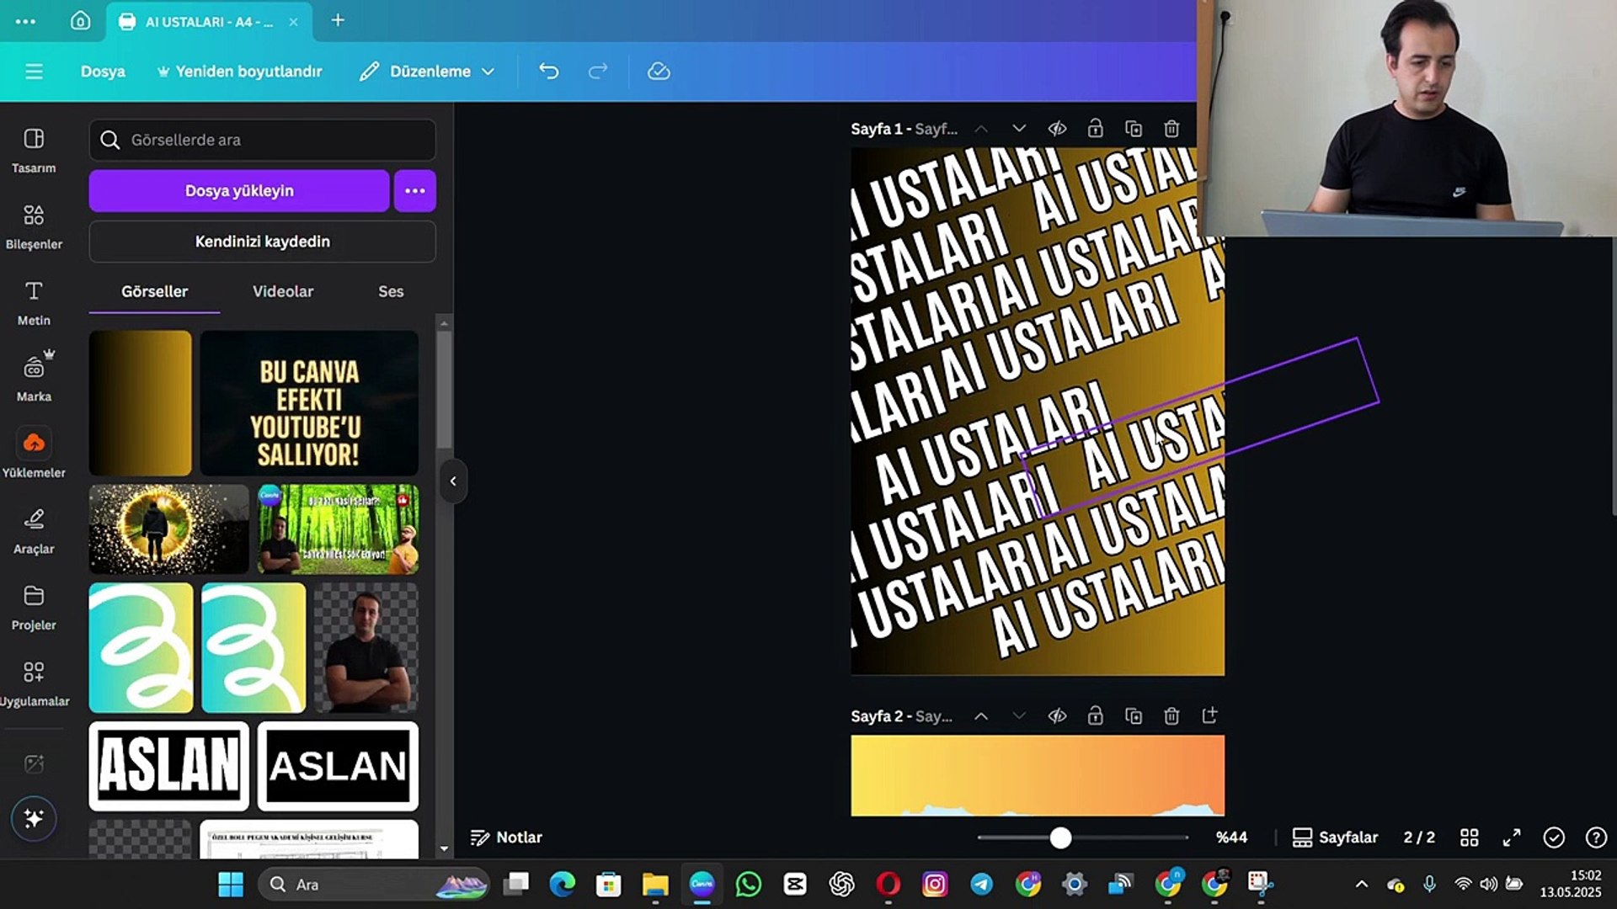
Task: Hide Sayfa 1 with the eye icon
Action: pyautogui.click(x=1058, y=128)
